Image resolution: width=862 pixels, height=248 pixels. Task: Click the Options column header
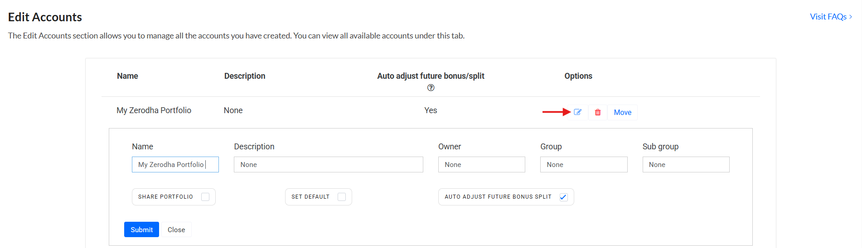(x=578, y=76)
